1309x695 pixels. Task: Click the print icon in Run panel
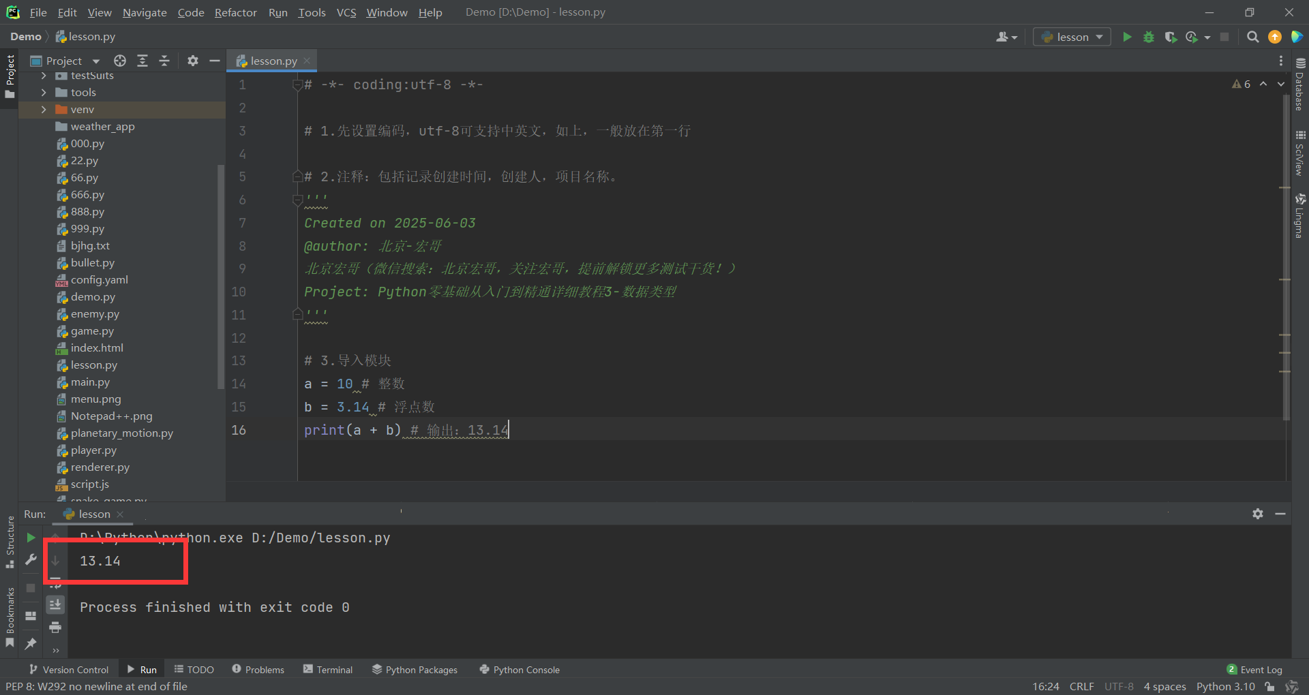point(55,627)
